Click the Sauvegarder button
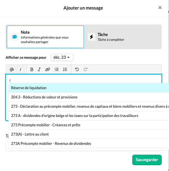The image size is (169, 171). (147, 160)
